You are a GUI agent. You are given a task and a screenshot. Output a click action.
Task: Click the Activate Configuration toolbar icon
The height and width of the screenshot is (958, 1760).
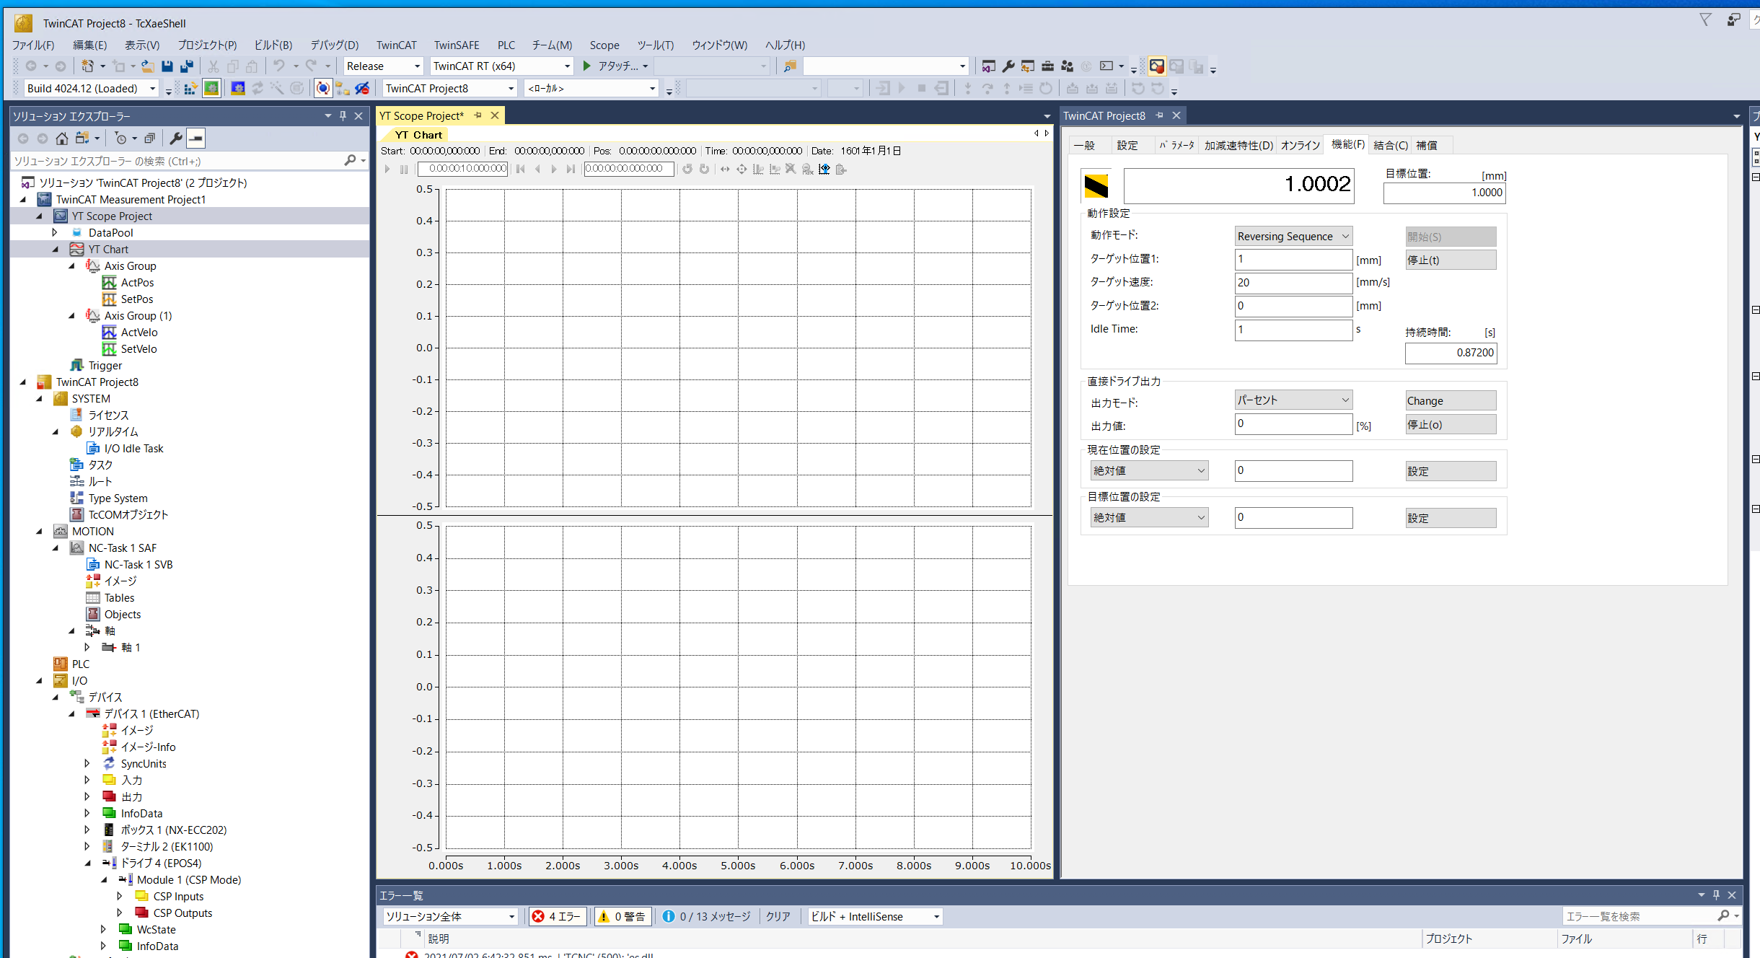coord(190,89)
